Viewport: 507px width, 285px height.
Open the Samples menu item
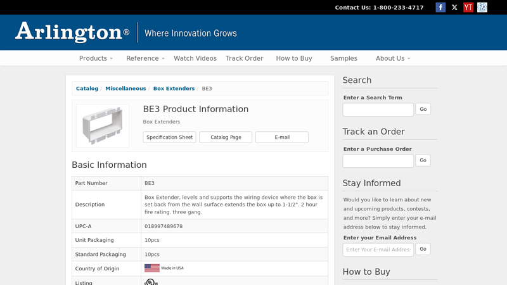point(343,58)
